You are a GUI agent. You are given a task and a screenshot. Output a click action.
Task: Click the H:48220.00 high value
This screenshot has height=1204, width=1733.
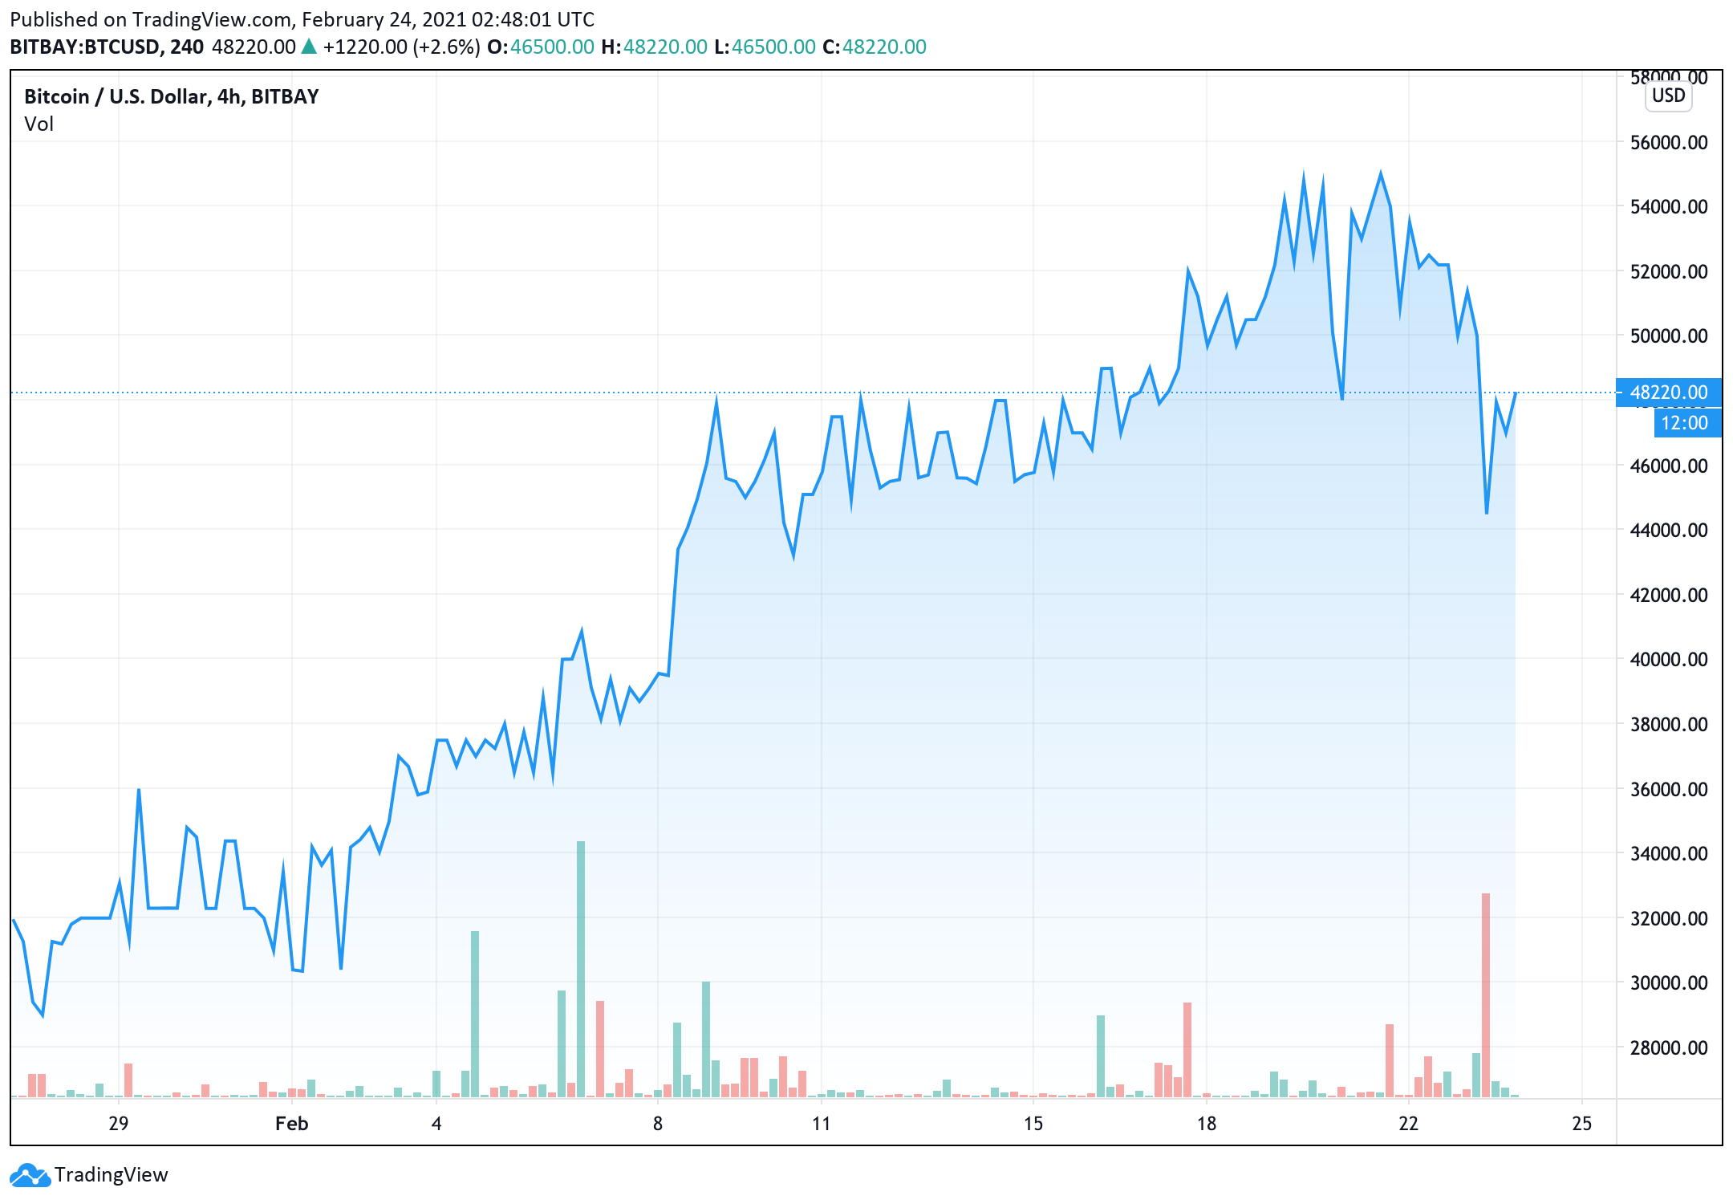(654, 47)
